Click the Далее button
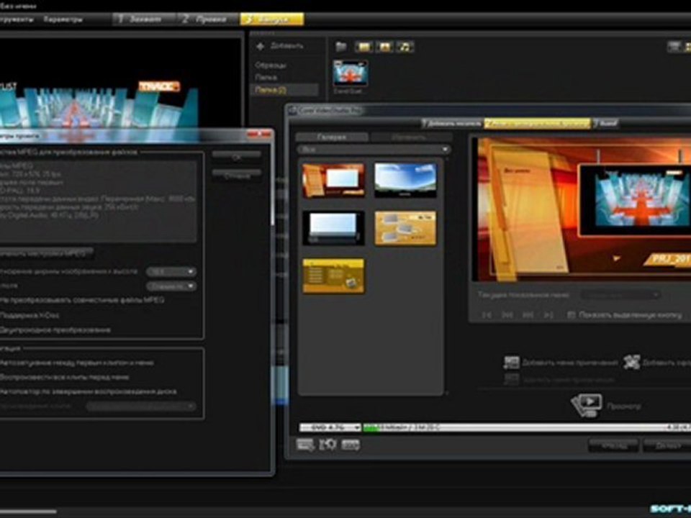Image resolution: width=691 pixels, height=518 pixels. 667,446
